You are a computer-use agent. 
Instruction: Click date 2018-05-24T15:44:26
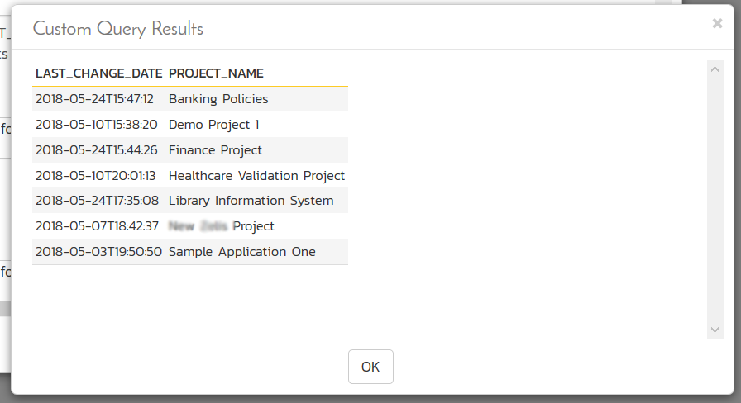point(96,150)
